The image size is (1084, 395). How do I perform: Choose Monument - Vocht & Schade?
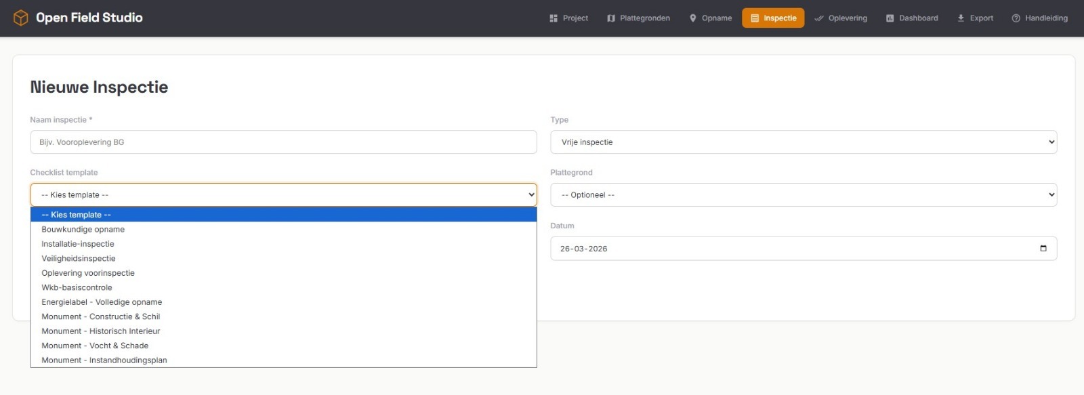tap(95, 346)
